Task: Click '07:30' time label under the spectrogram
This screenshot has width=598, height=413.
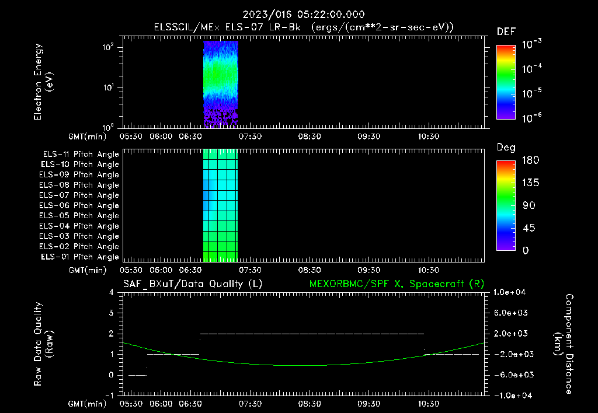Action: 251,136
